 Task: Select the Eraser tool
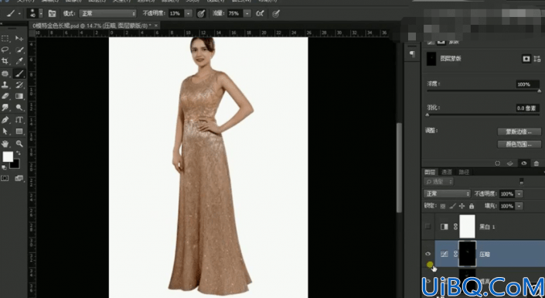pos(5,96)
